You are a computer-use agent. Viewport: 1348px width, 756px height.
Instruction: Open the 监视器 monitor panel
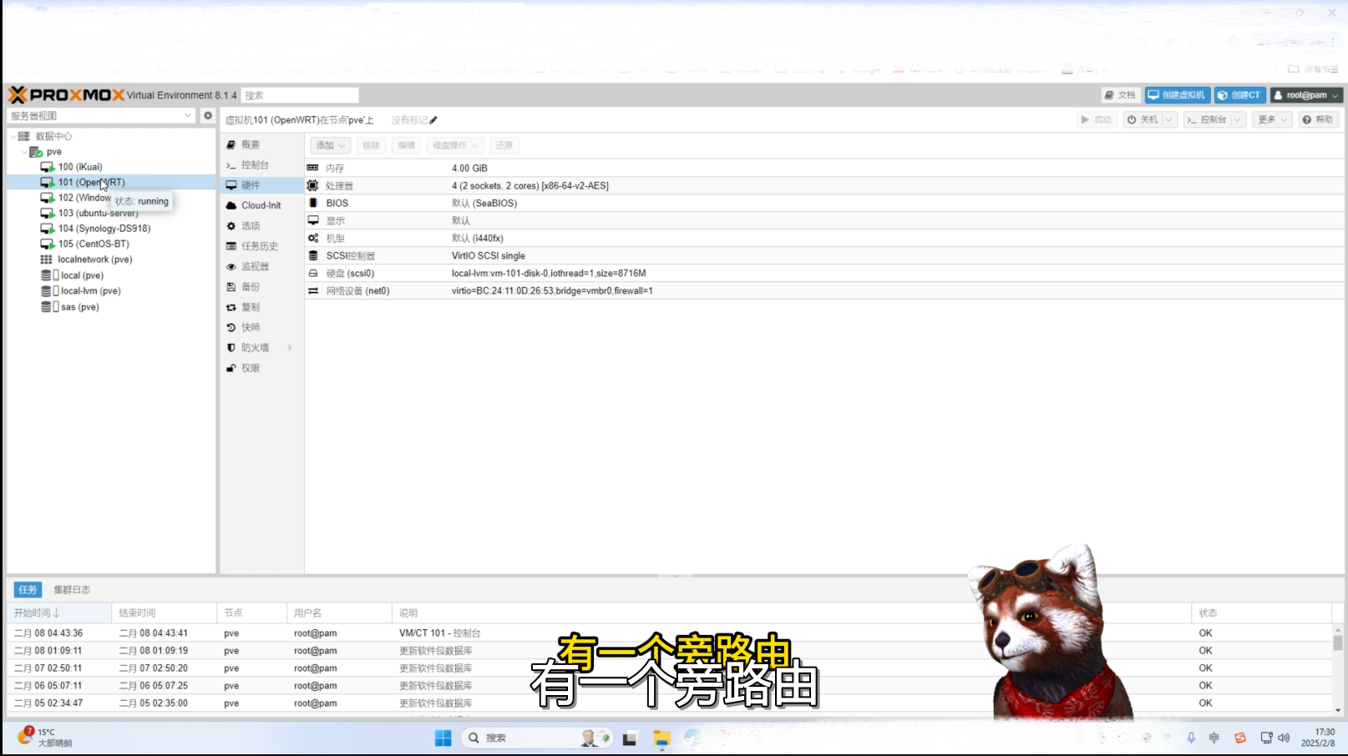(255, 266)
